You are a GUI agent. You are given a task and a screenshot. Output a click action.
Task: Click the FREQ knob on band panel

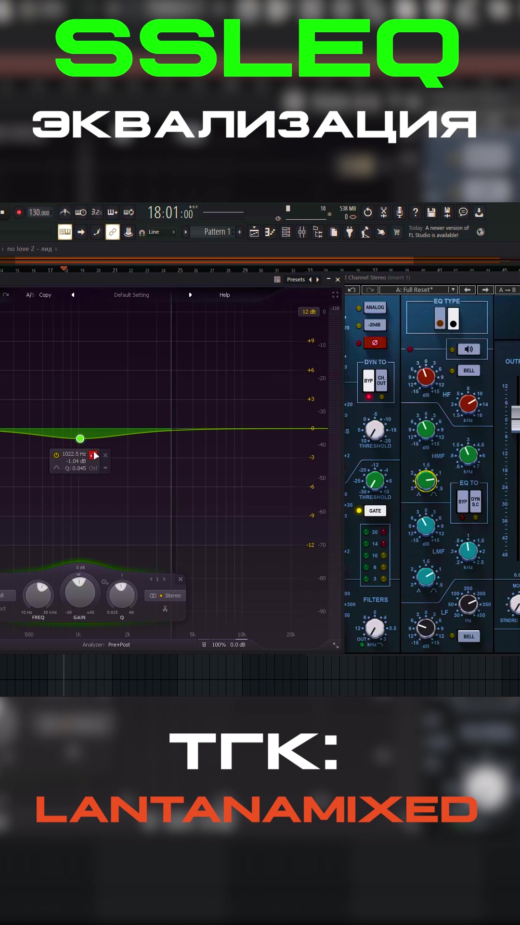point(39,595)
